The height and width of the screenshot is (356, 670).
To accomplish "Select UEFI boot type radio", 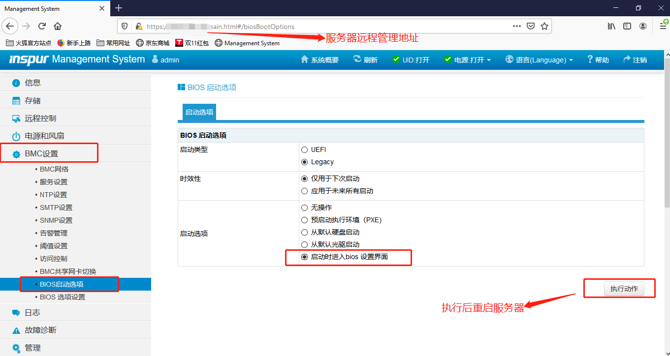I will coord(304,149).
